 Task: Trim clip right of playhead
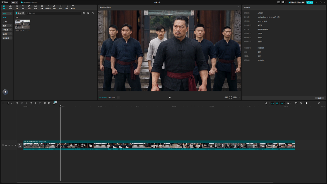click(x=36, y=103)
